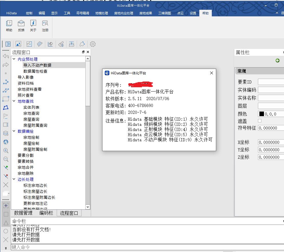The width and height of the screenshot is (284, 252).
Task: Click the eraser on axes toolbar icon
Action: (50, 44)
